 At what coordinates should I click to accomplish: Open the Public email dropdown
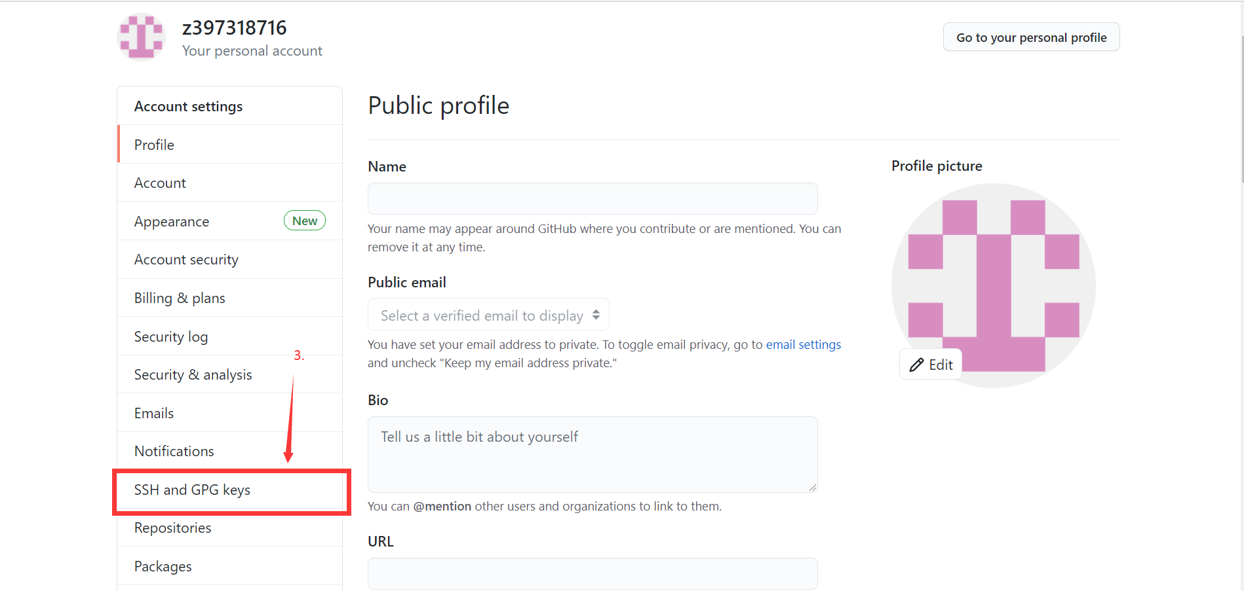coord(488,315)
